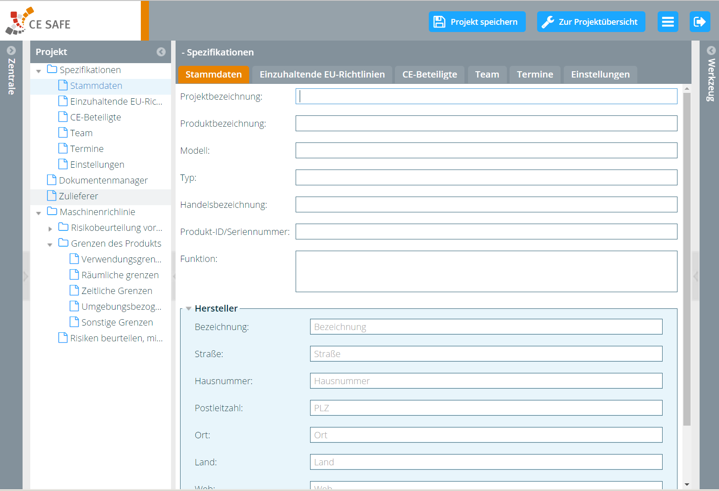Viewport: 719px width, 491px height.
Task: Click the Hersteller Bezeichnung field
Action: (486, 326)
